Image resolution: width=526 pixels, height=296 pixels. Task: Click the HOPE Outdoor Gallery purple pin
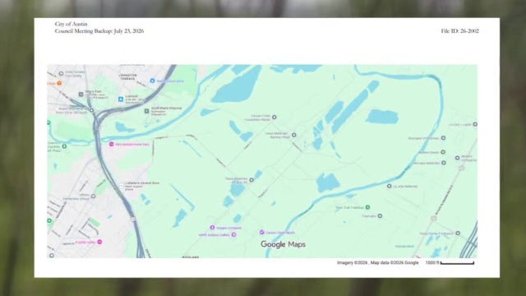[233, 234]
